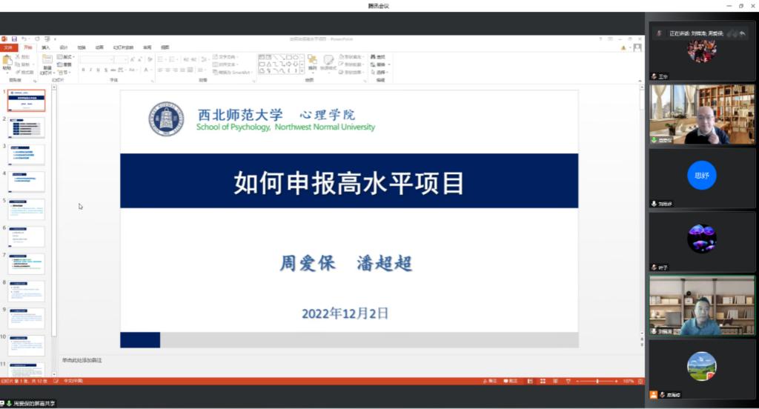Open the File (文件) tab
Screen dimensions: 759x409
click(x=9, y=47)
